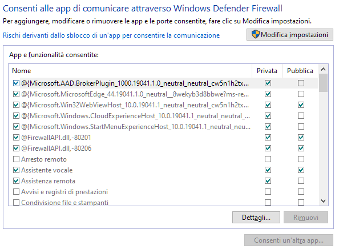The height and width of the screenshot is (249, 339).
Task: Select the Microsoft.Windows.CloudExperienceHost row text
Action: [x=135, y=116]
